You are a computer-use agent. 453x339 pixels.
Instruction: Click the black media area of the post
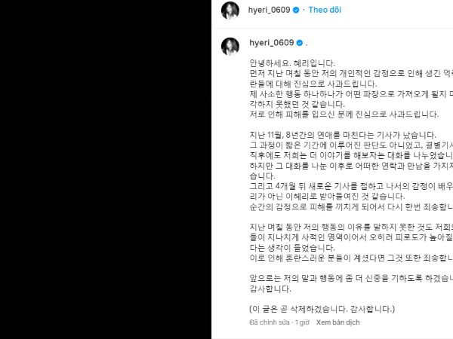tap(106, 169)
